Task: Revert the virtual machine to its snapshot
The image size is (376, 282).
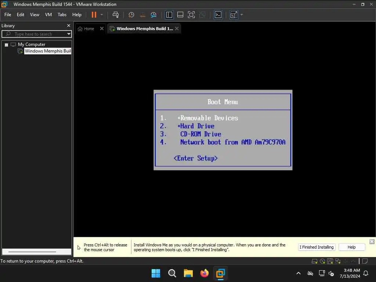Action: (142, 15)
